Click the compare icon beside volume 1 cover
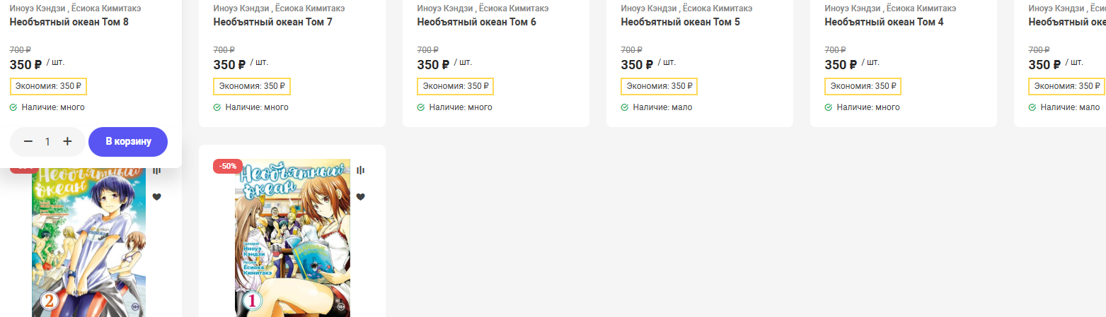This screenshot has height=317, width=1106. click(x=360, y=170)
